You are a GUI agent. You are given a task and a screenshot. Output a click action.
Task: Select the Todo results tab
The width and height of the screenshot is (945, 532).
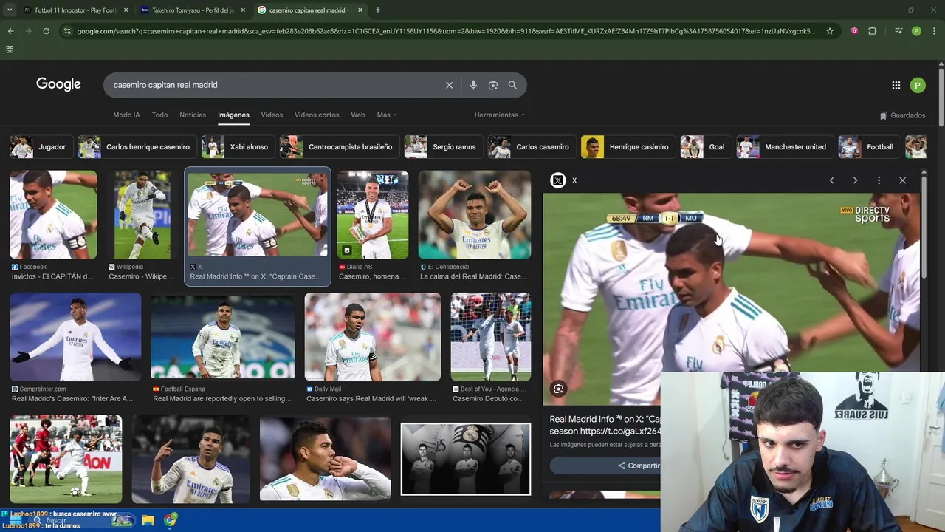[x=159, y=115]
